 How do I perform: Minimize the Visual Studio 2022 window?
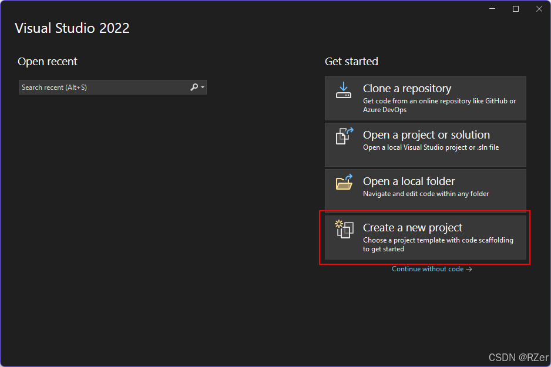[x=492, y=9]
